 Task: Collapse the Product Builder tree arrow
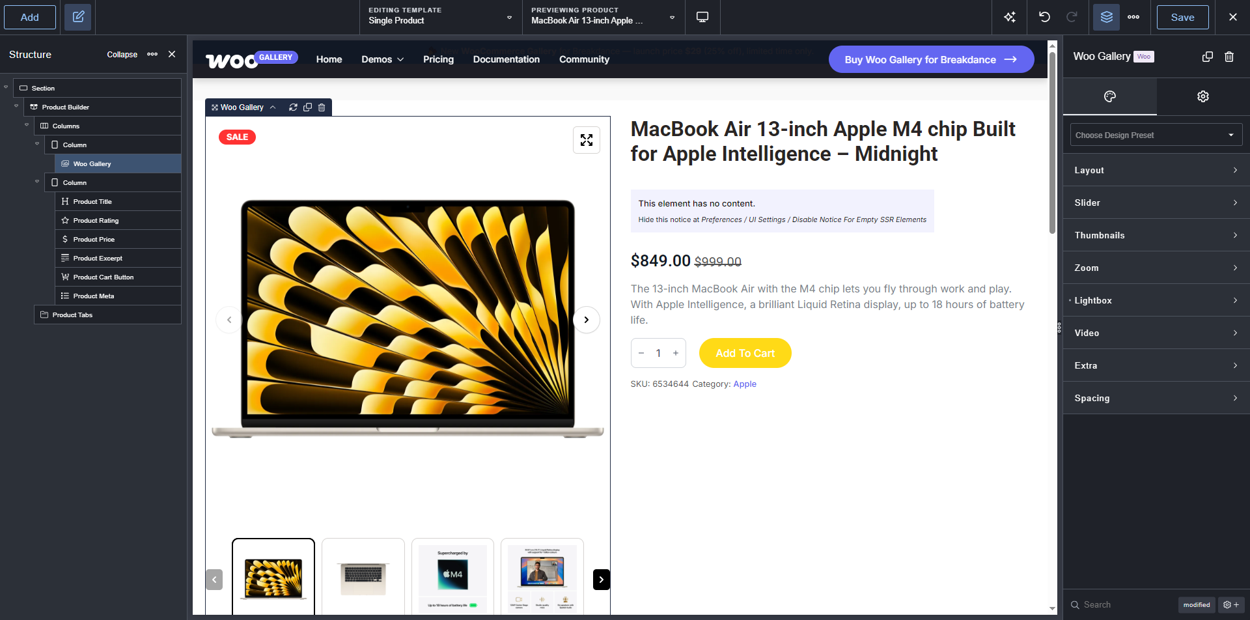16,106
